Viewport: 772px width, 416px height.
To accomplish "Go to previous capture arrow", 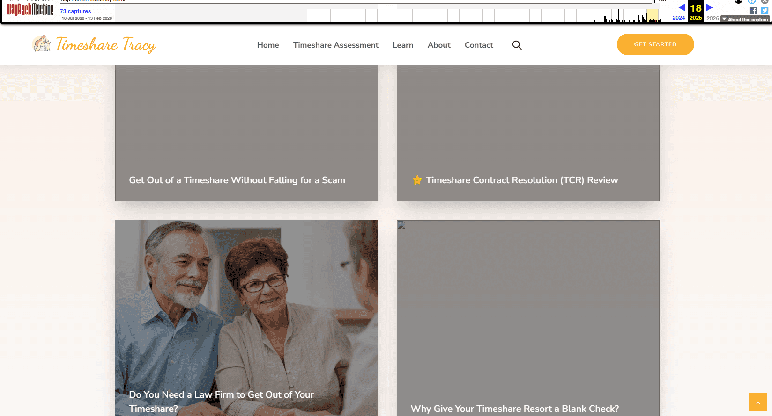I will pos(682,7).
